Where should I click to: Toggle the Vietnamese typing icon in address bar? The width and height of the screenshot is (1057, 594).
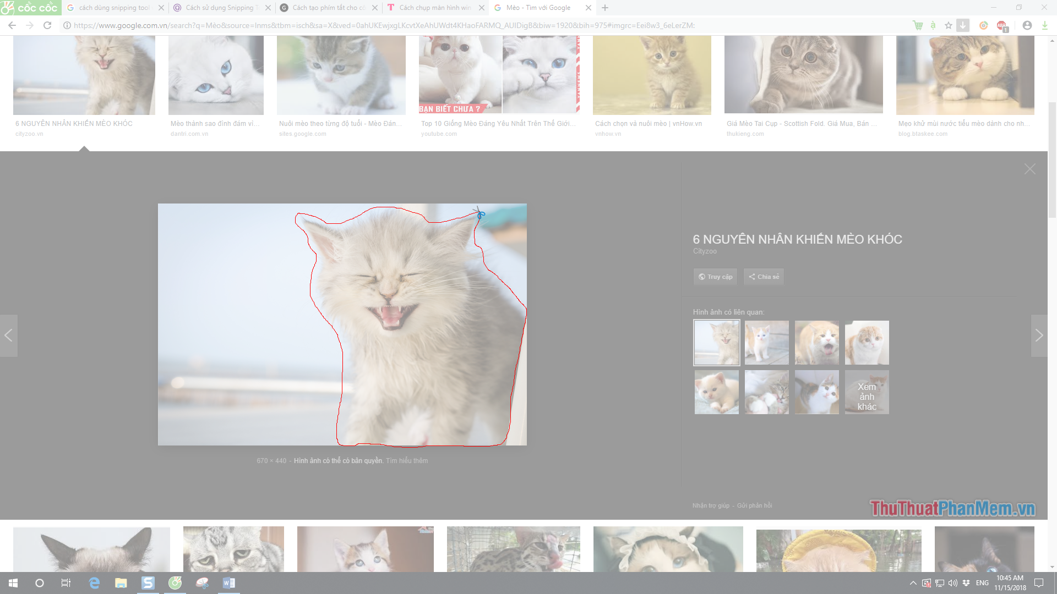pyautogui.click(x=933, y=25)
